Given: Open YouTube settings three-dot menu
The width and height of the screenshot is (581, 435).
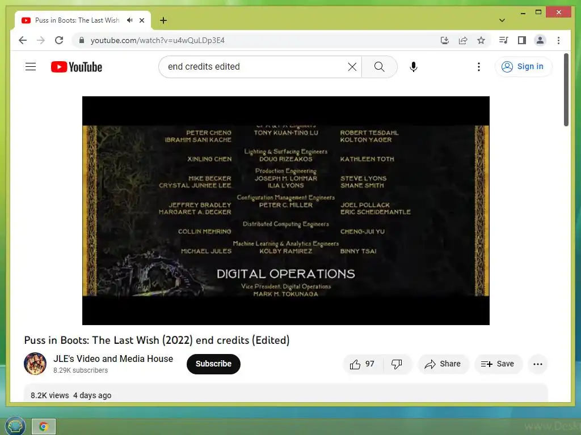Looking at the screenshot, I should click(x=479, y=67).
